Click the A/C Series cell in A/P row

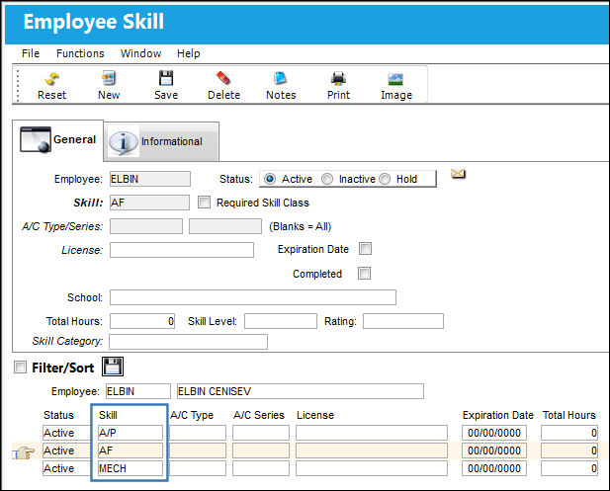point(261,433)
